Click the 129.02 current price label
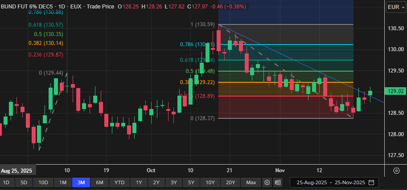The image size is (407, 190). tap(396, 91)
